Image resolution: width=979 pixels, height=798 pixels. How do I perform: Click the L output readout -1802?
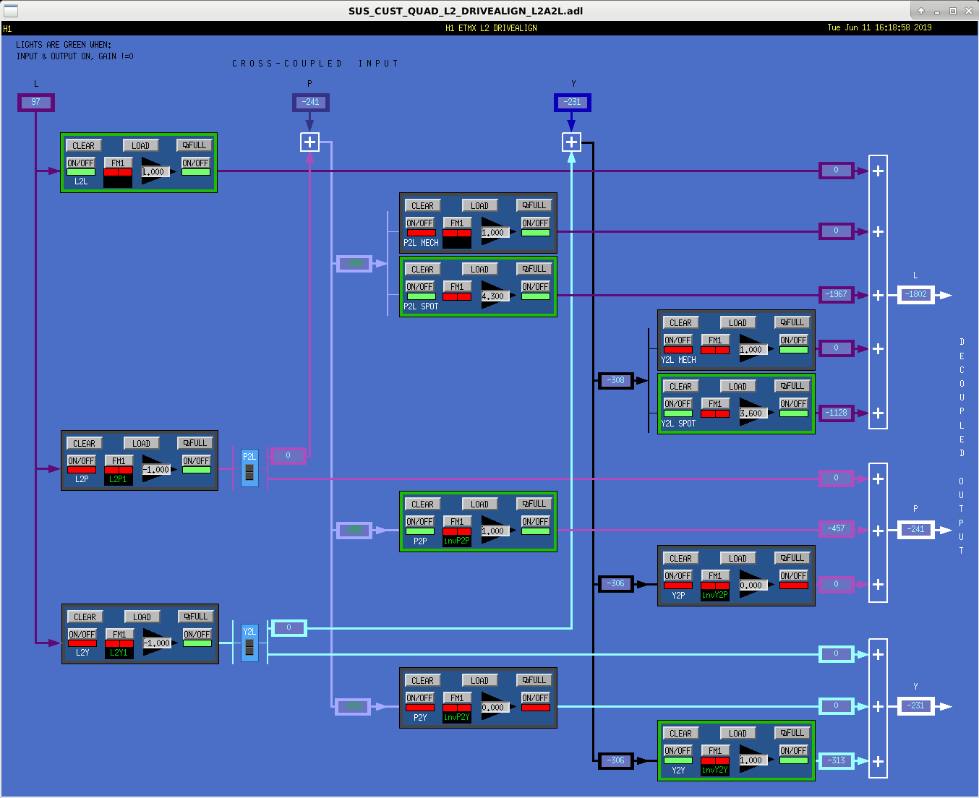tap(916, 295)
